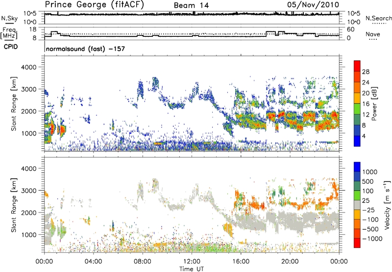This screenshot has width=392, height=272.
Task: Pick the red bottom segment of Velocity colorbar
Action: [357, 243]
